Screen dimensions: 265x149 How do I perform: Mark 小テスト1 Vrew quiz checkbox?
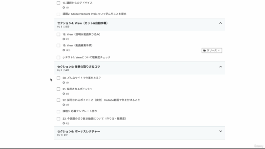pos(58,58)
